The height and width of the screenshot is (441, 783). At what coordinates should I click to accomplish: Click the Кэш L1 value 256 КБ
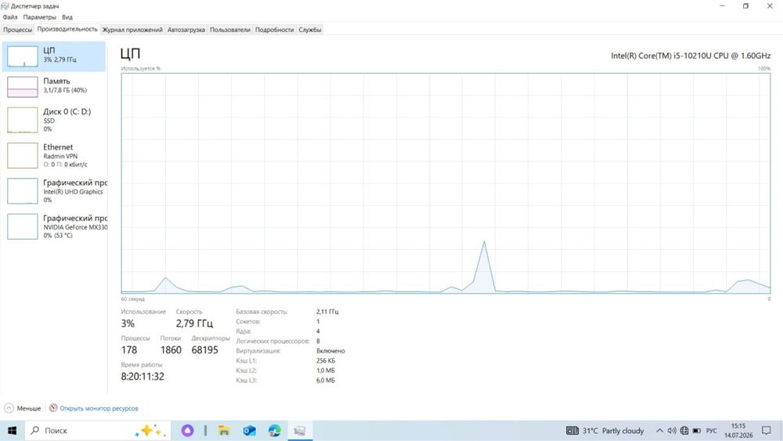tap(326, 360)
